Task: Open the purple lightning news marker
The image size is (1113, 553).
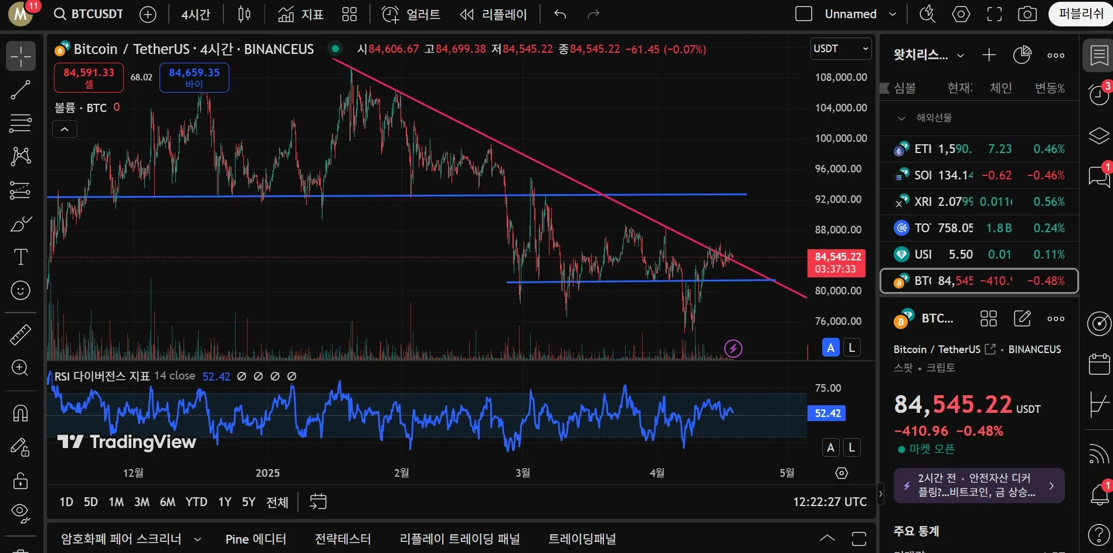Action: tap(733, 349)
